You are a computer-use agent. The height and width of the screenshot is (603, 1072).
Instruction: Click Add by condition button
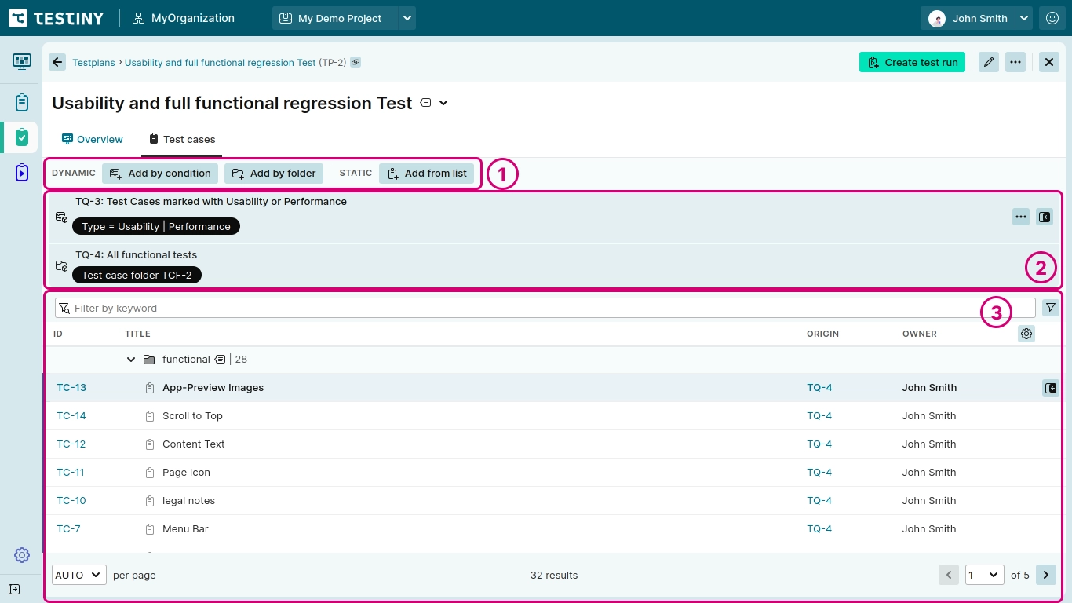(x=161, y=174)
